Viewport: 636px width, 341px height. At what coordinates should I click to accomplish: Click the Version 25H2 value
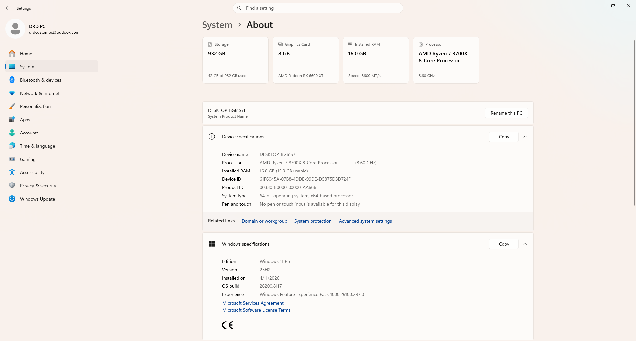coord(265,270)
